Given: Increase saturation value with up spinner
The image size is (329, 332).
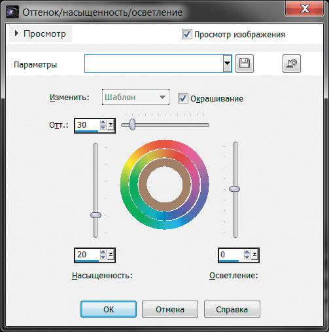Looking at the screenshot, I should tap(103, 252).
